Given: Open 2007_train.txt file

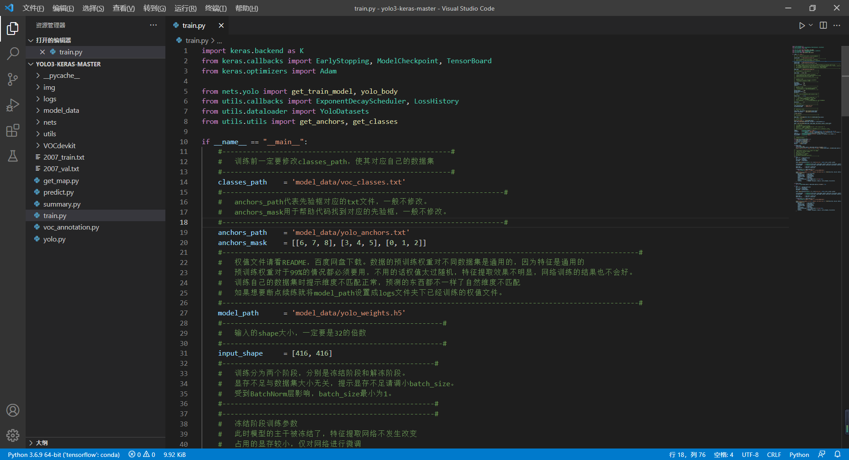Looking at the screenshot, I should (96, 157).
